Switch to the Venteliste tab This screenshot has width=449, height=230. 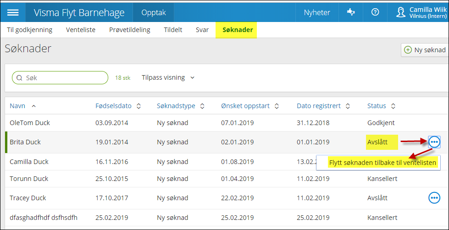[81, 30]
